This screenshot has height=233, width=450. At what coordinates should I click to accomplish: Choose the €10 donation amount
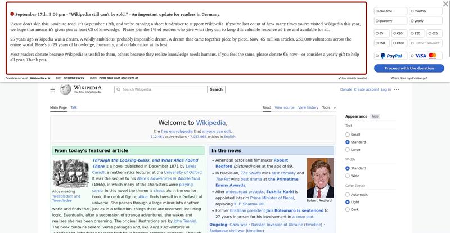[x=399, y=33]
